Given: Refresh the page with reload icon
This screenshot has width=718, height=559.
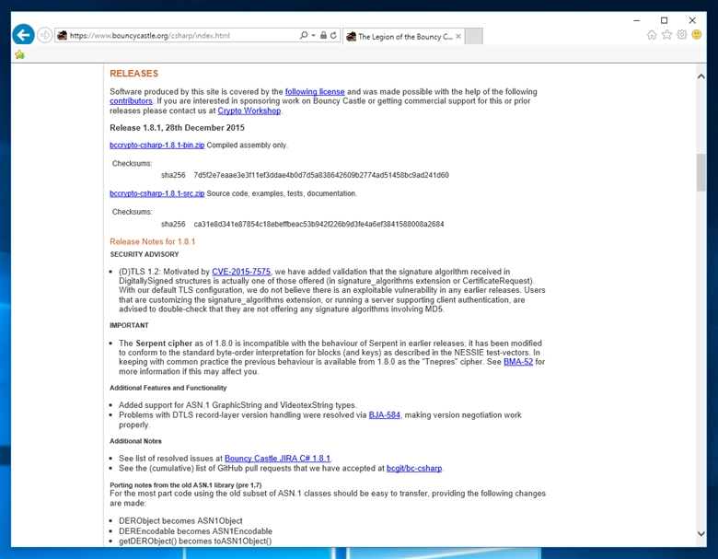Looking at the screenshot, I should point(334,35).
